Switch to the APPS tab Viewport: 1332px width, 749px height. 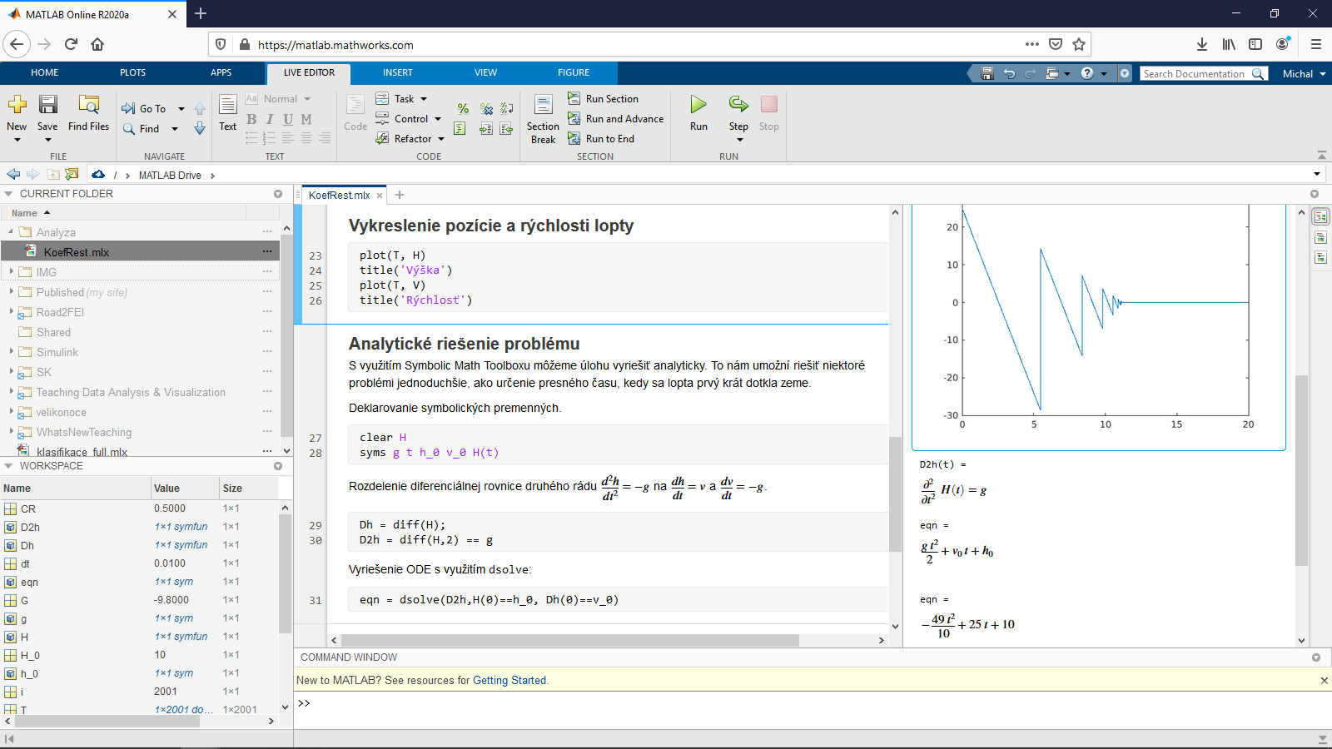221,73
